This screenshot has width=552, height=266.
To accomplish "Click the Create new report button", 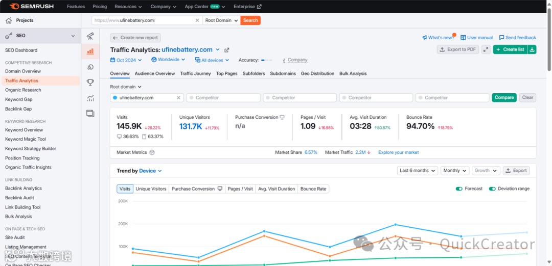I will point(135,38).
